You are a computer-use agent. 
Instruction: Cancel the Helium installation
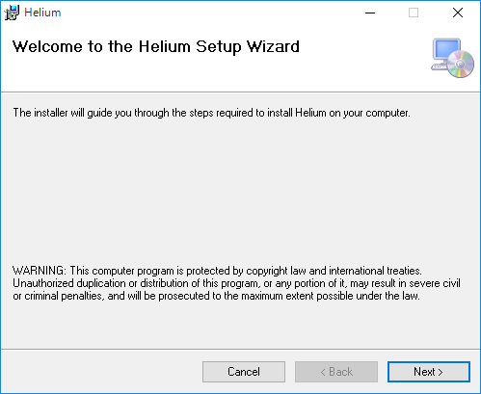pos(244,372)
